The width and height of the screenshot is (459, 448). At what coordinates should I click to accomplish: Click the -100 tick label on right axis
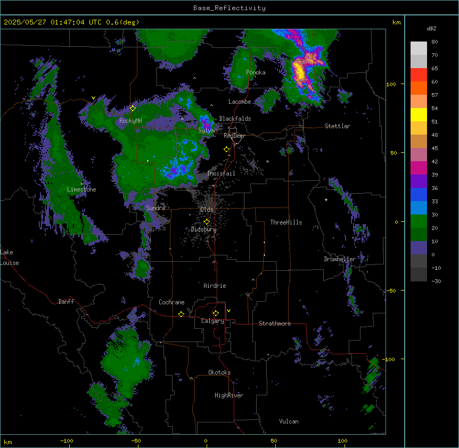tap(390, 359)
